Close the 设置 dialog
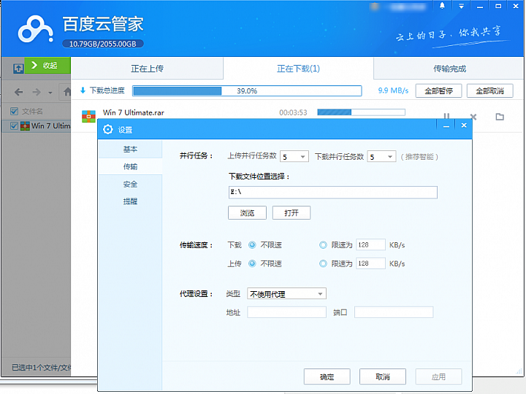The width and height of the screenshot is (526, 394). tap(464, 125)
